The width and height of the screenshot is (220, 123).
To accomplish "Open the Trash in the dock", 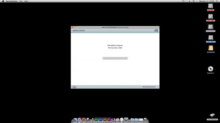I will [x=145, y=119].
